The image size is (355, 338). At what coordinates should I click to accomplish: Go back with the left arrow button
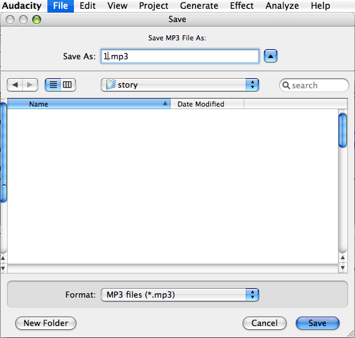(15, 84)
